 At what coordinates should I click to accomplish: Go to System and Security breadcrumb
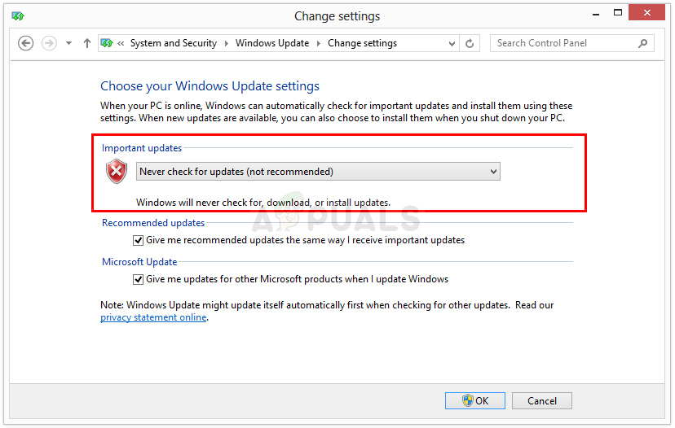pyautogui.click(x=174, y=44)
